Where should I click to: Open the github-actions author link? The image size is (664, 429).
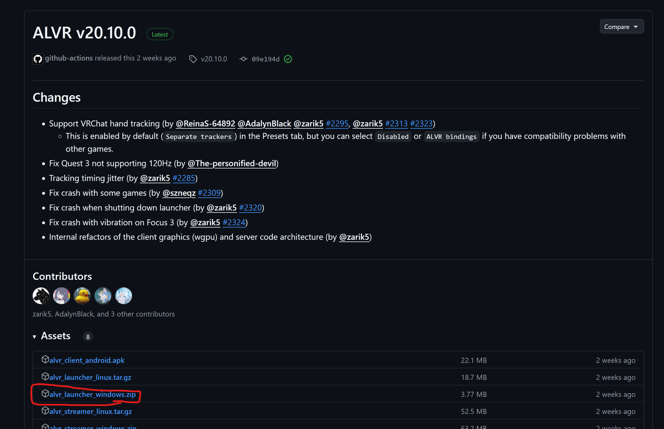point(69,58)
